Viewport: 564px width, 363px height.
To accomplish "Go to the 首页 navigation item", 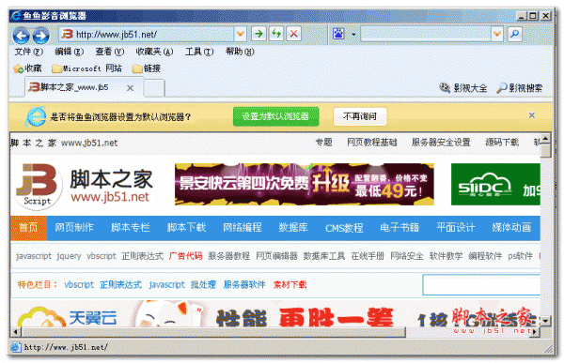I will pyautogui.click(x=28, y=228).
